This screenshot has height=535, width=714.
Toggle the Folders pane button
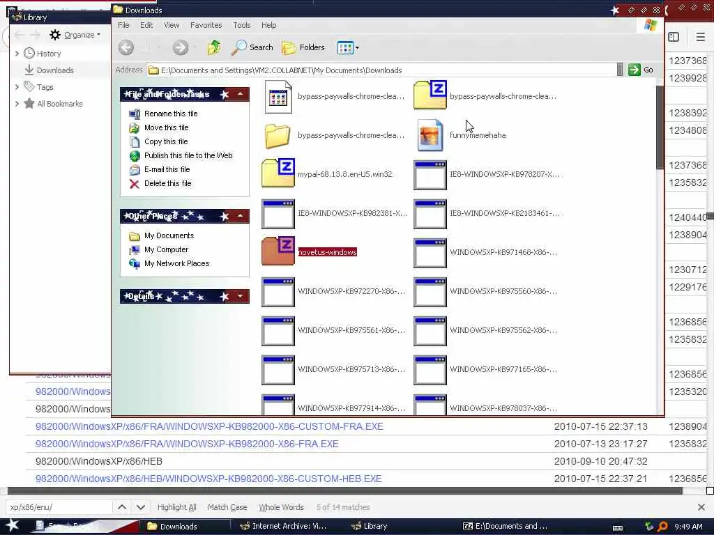(x=303, y=47)
